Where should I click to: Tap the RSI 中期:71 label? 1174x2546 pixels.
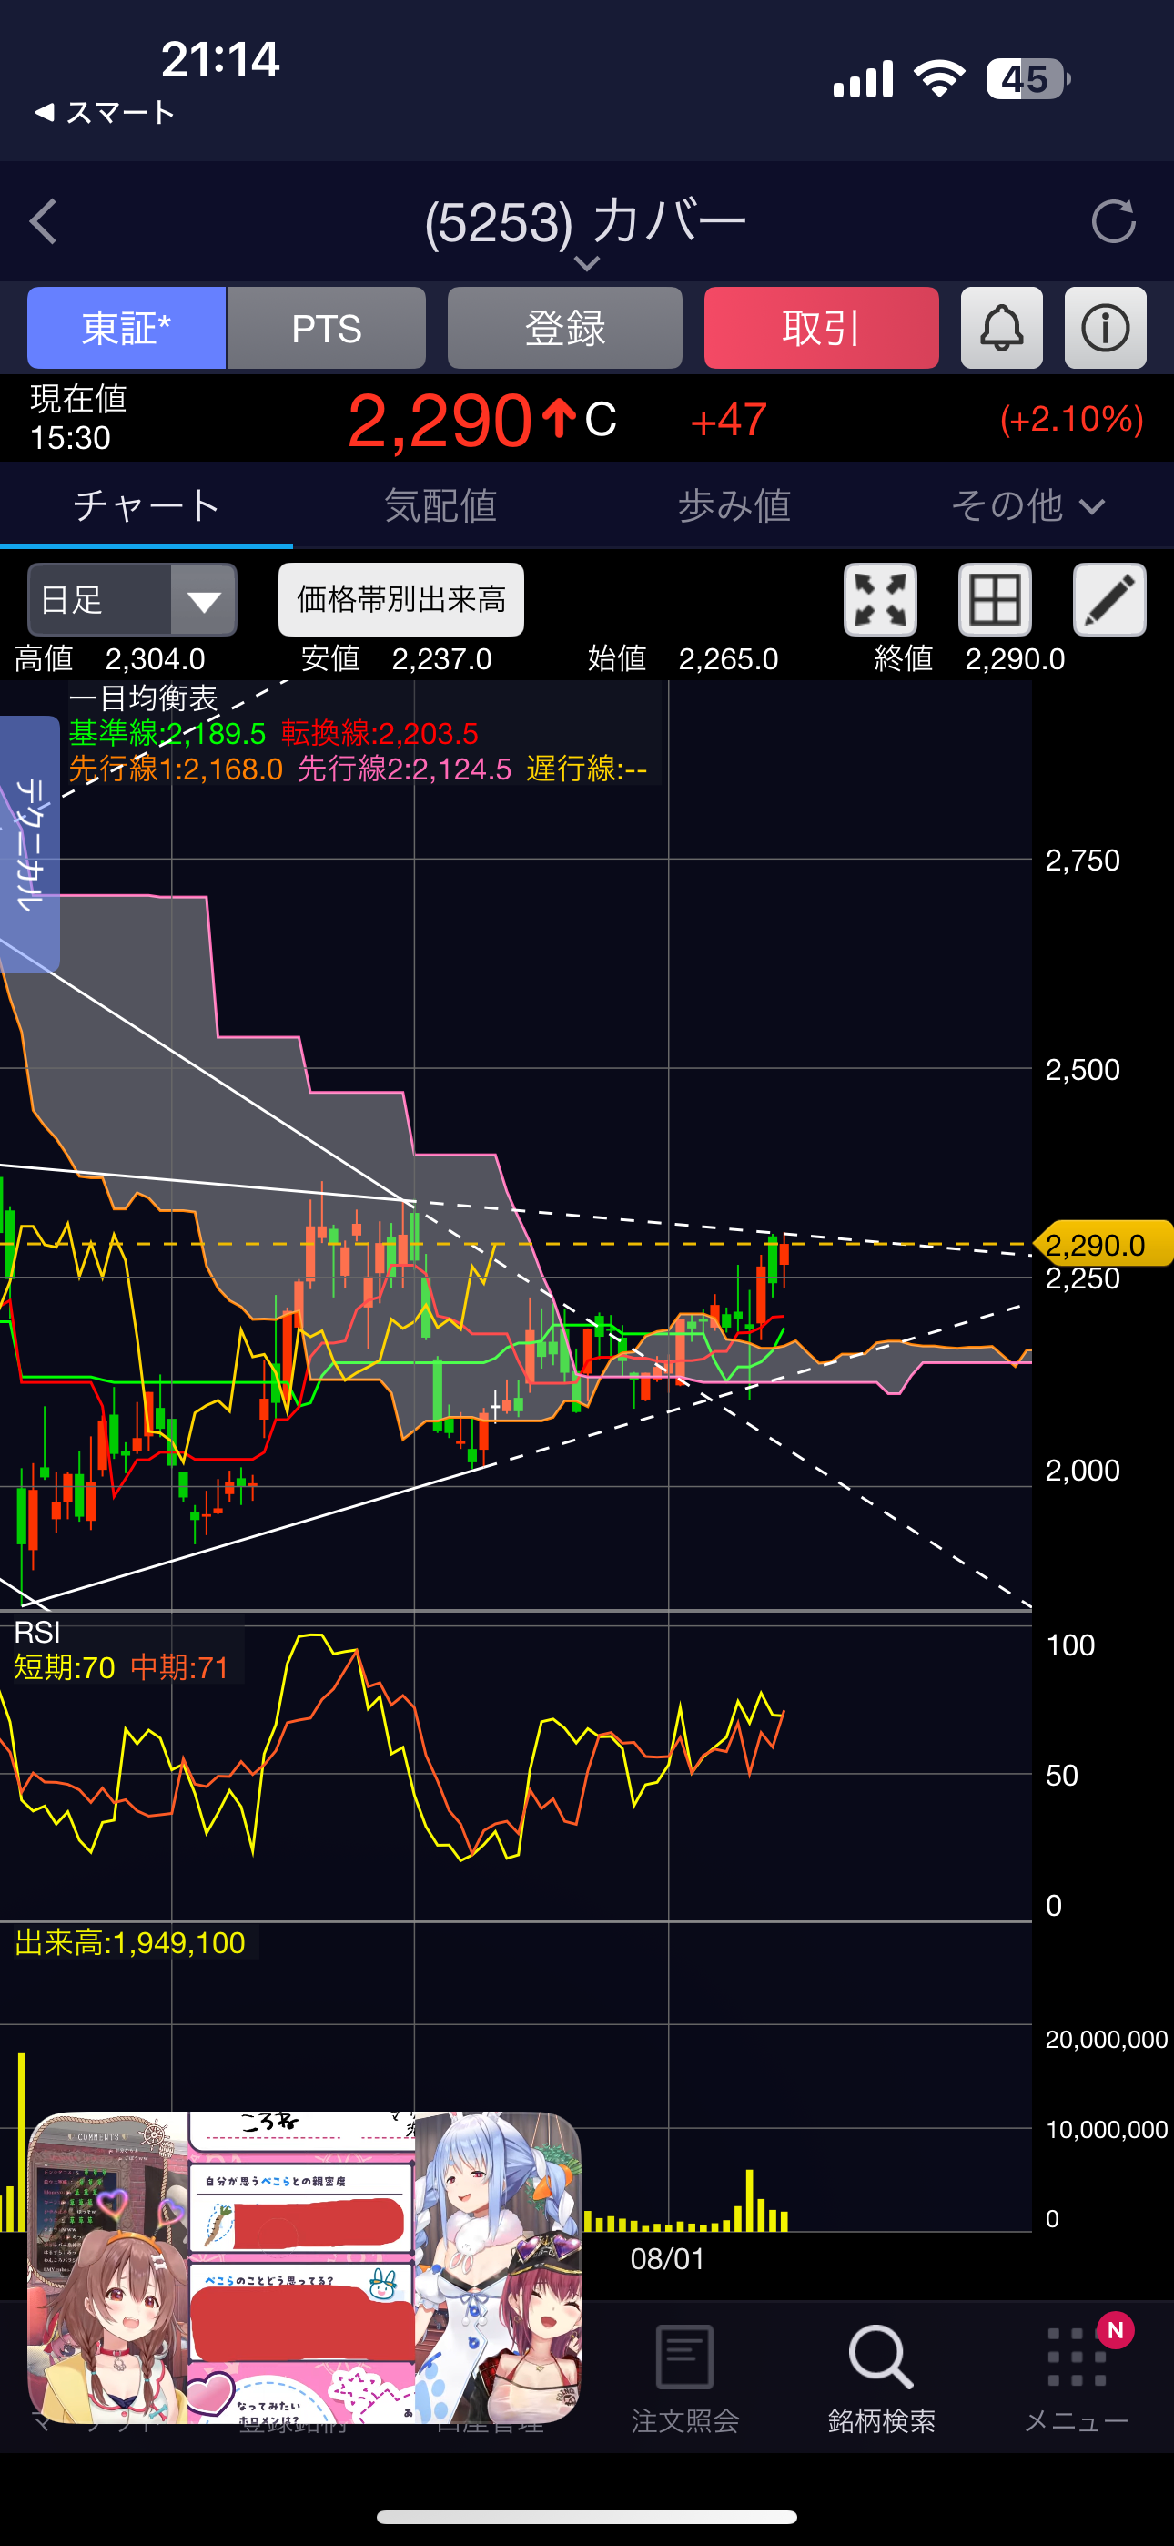click(x=180, y=1667)
